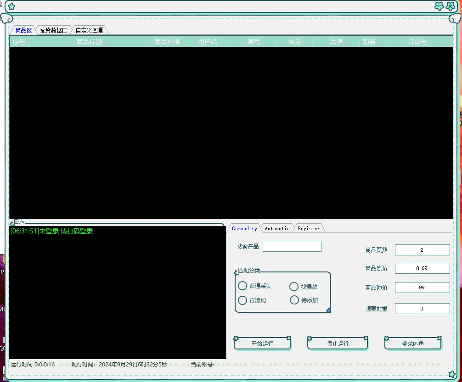The width and height of the screenshot is (462, 382).
Task: Click the 停止运行 button
Action: coord(338,343)
